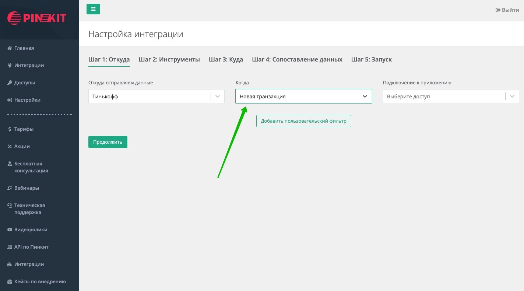Select the dollar icon beside Тарифы

pos(9,129)
